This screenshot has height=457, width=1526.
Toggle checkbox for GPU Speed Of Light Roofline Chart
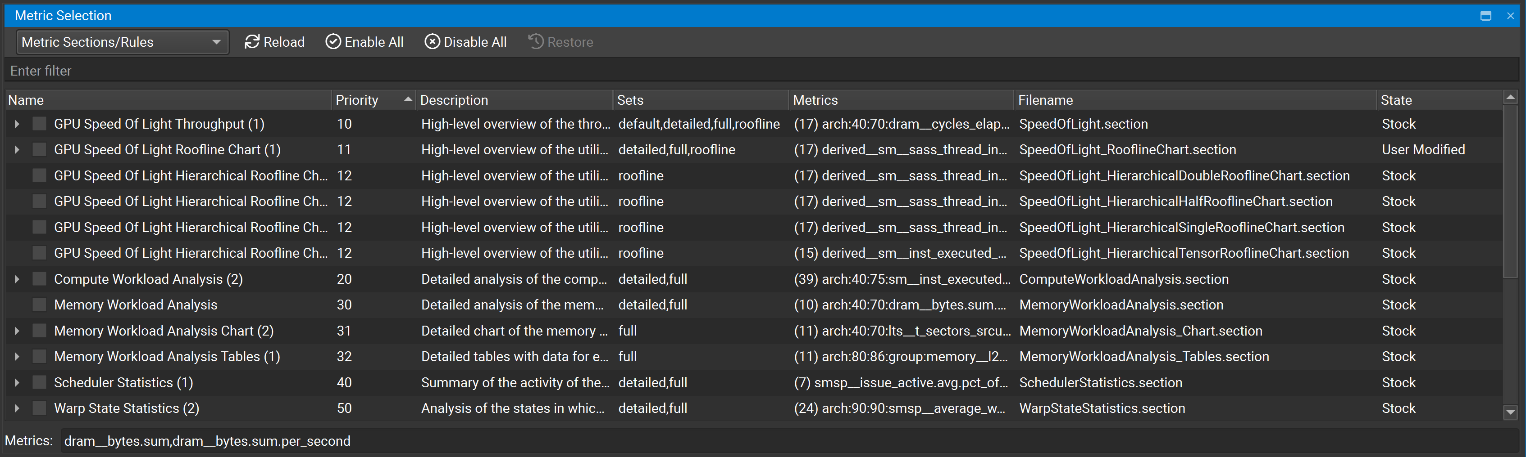click(39, 150)
